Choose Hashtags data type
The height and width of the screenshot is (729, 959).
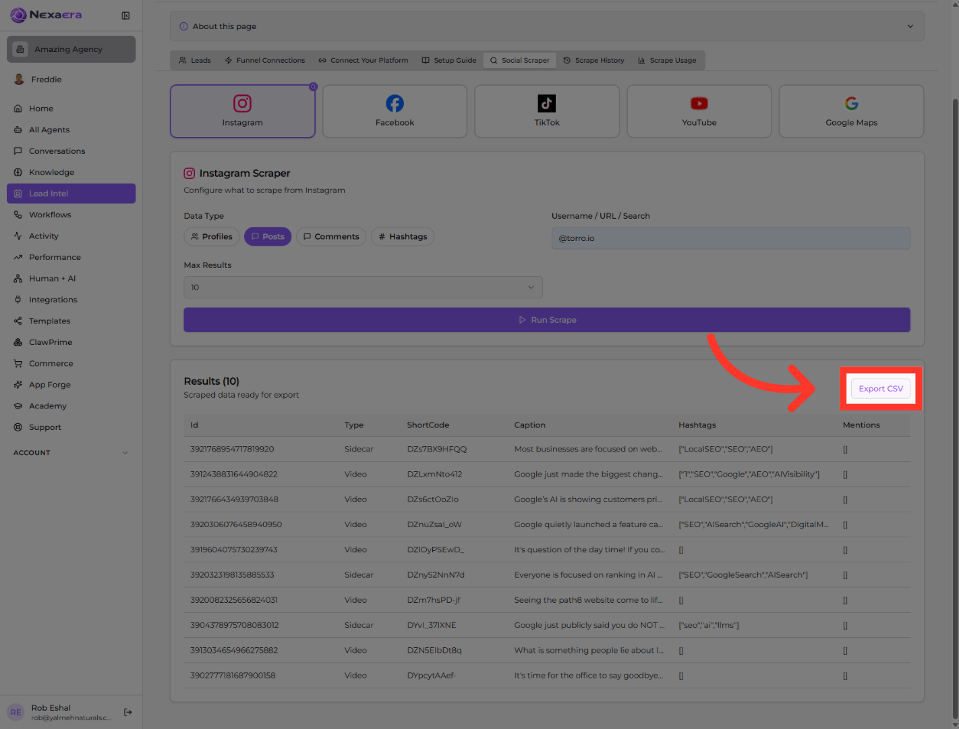coord(403,237)
